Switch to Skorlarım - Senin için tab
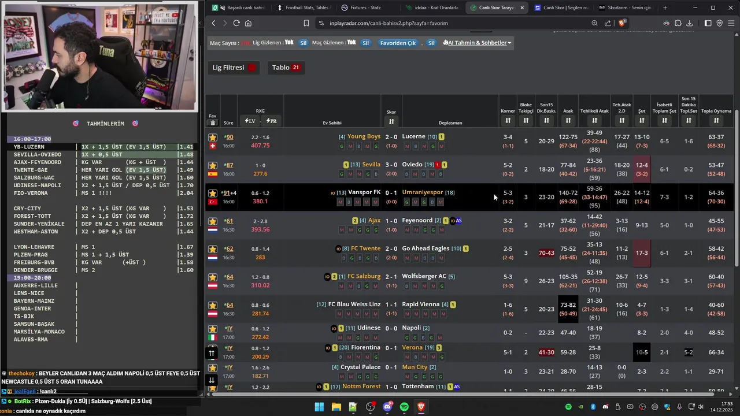 [625, 8]
